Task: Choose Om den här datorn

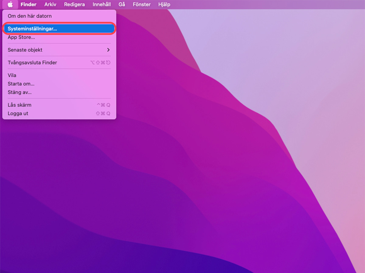Action: tap(59, 16)
